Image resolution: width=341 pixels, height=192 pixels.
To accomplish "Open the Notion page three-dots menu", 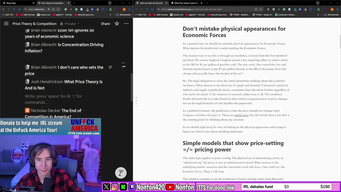I will click(x=126, y=23).
